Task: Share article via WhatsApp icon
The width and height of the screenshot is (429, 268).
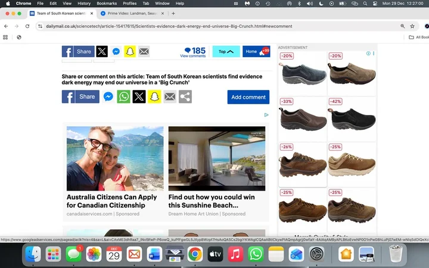Action: point(124,96)
